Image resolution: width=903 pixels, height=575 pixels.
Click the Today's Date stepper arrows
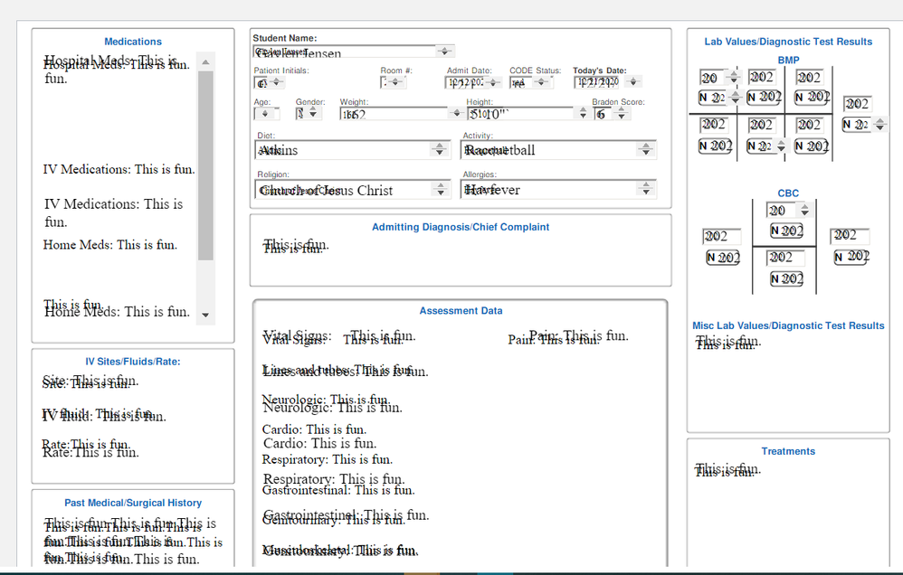coord(634,82)
